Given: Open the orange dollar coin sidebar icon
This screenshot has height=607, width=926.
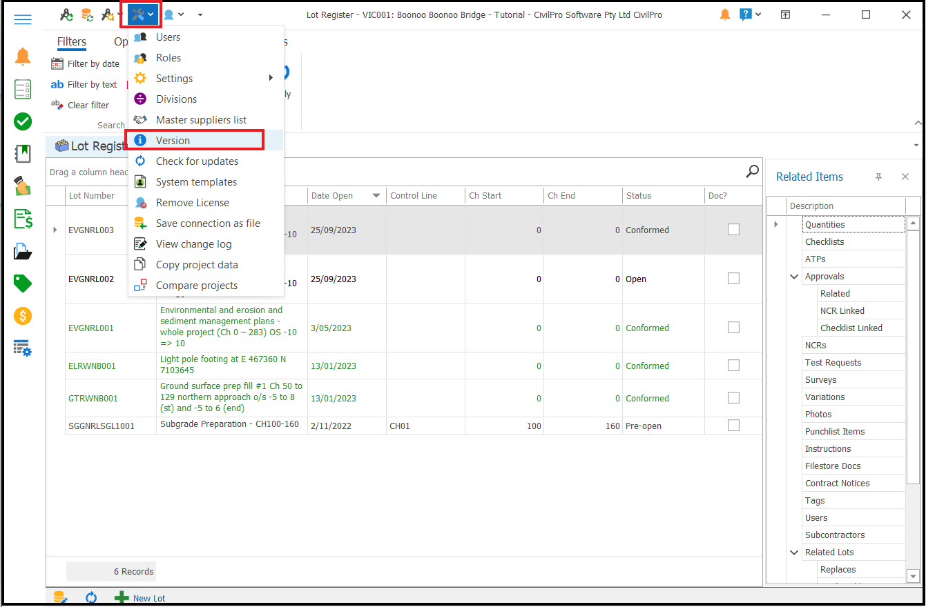Looking at the screenshot, I should (23, 316).
